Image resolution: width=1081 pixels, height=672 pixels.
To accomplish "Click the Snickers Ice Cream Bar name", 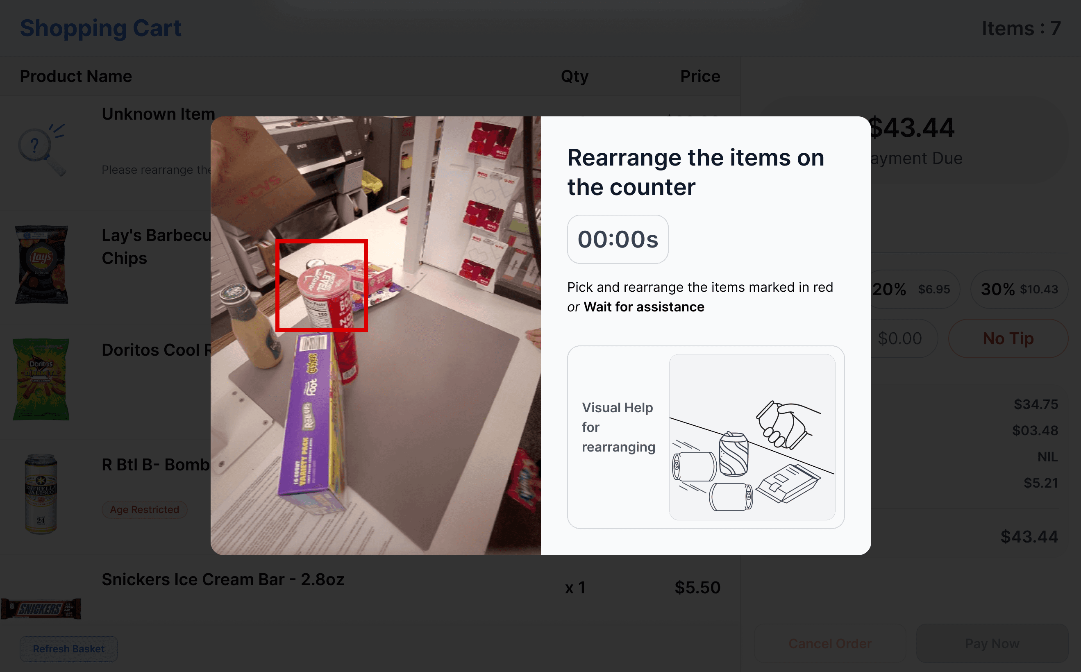I will pyautogui.click(x=223, y=579).
